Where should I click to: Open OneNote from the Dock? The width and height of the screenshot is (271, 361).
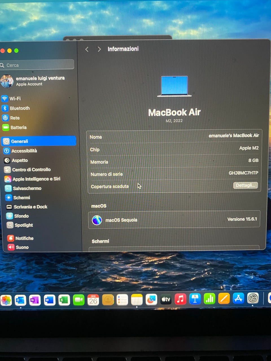35,300
